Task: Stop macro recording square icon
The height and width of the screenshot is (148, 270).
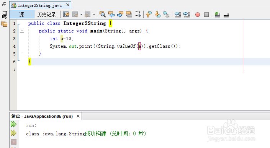Action: (x=206, y=15)
